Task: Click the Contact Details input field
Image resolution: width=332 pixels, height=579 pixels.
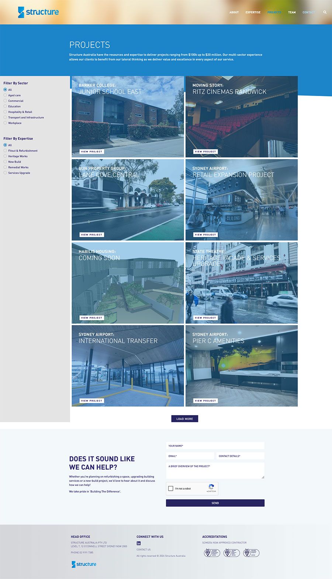Action: pos(241,456)
